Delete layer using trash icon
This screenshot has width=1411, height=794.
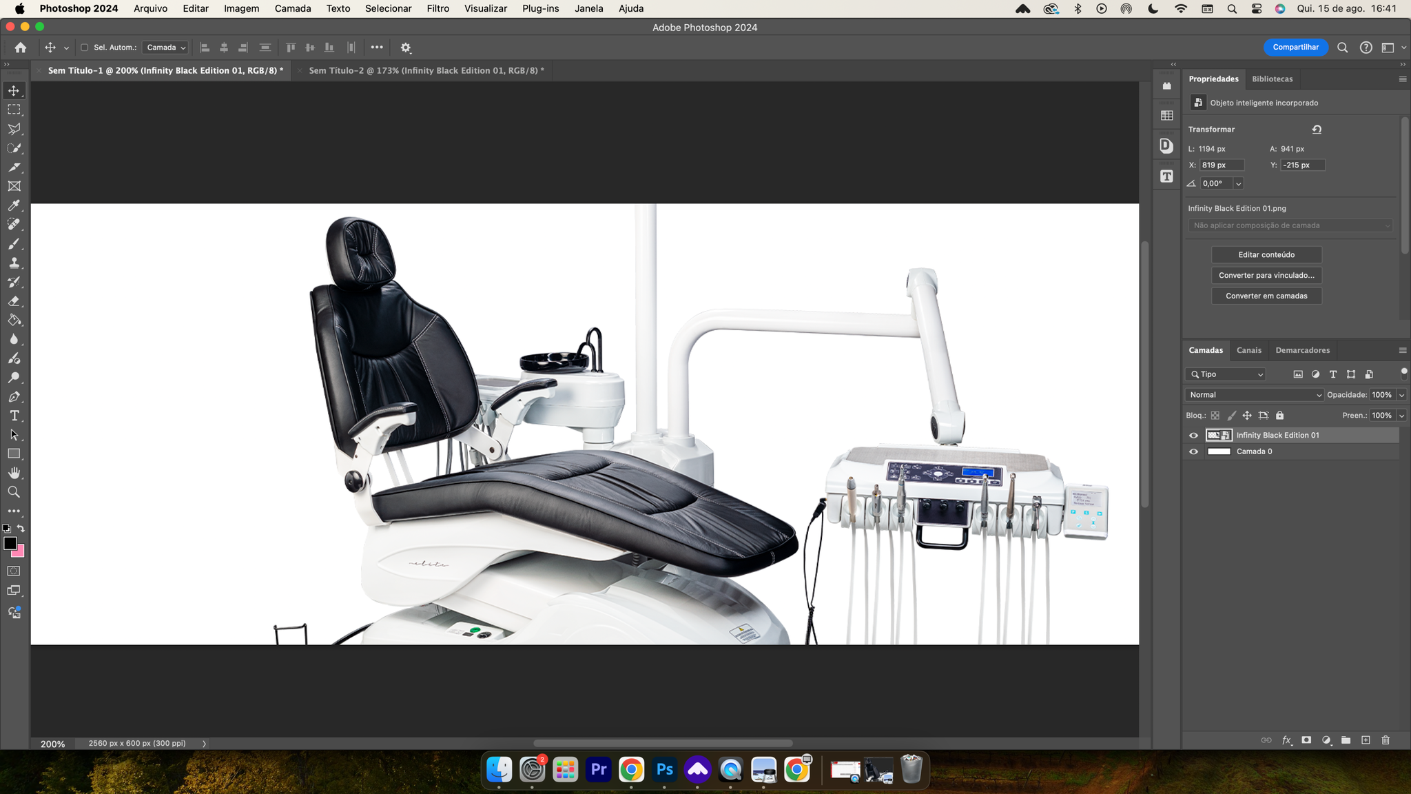tap(1385, 740)
